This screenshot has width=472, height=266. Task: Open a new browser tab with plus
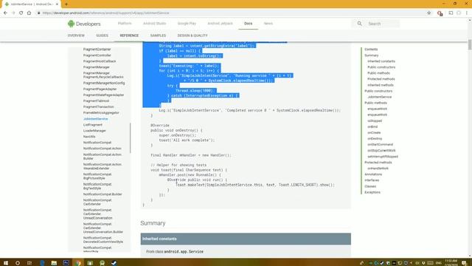click(66, 4)
